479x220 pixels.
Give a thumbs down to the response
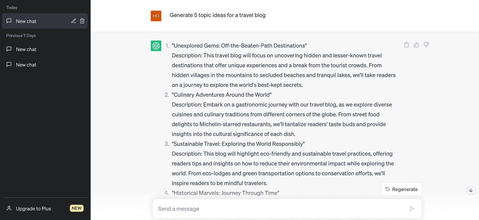(426, 45)
